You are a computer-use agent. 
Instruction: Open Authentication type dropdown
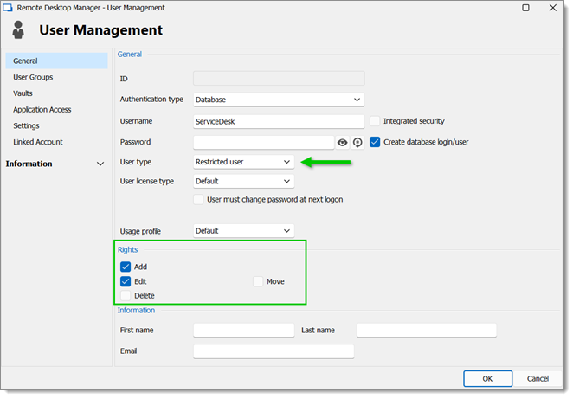point(279,100)
